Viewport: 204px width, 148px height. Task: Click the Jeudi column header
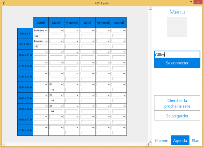coord(88,23)
